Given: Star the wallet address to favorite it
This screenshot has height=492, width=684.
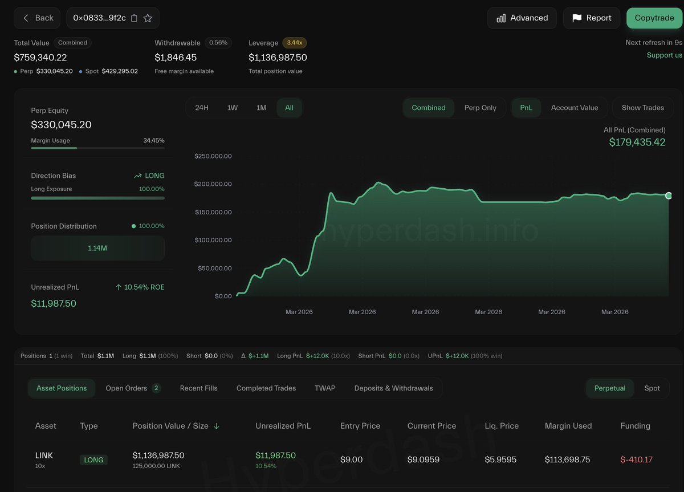Looking at the screenshot, I should click(148, 18).
